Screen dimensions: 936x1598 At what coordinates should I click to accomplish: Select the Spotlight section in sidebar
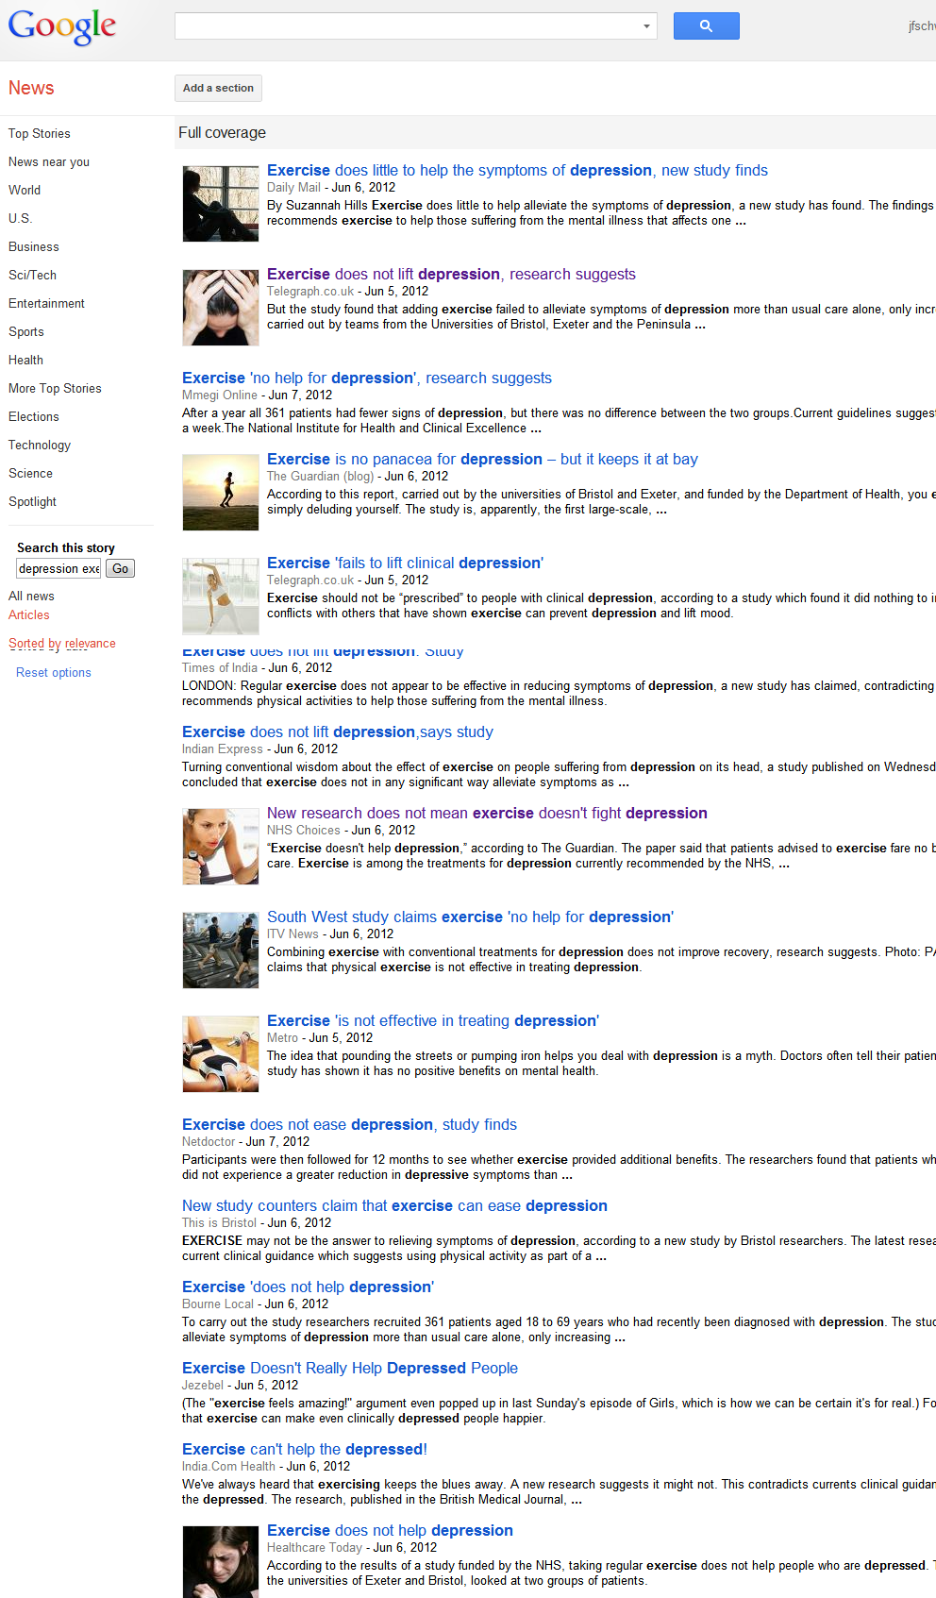(x=33, y=501)
